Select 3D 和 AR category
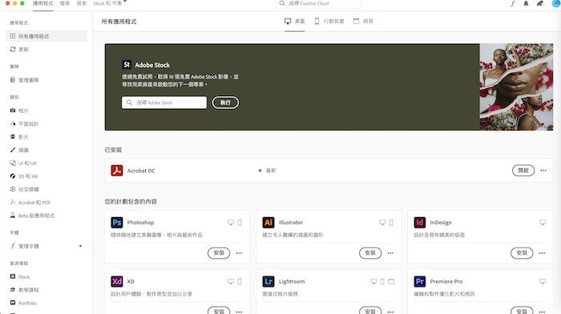The height and width of the screenshot is (314, 561). click(x=24, y=176)
